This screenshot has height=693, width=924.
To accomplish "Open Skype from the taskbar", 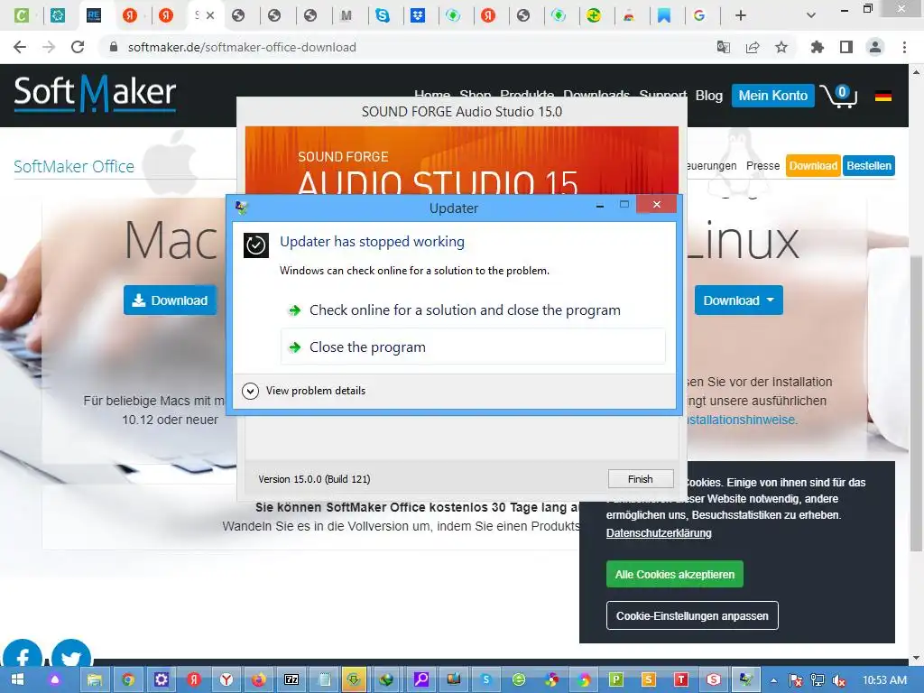I will coord(486,679).
